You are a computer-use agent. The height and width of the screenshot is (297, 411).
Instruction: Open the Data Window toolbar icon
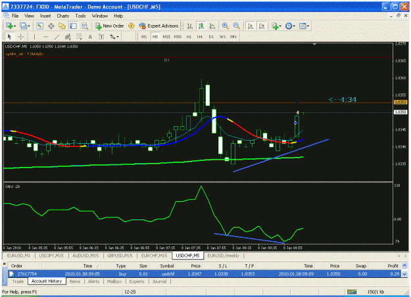[x=51, y=26]
